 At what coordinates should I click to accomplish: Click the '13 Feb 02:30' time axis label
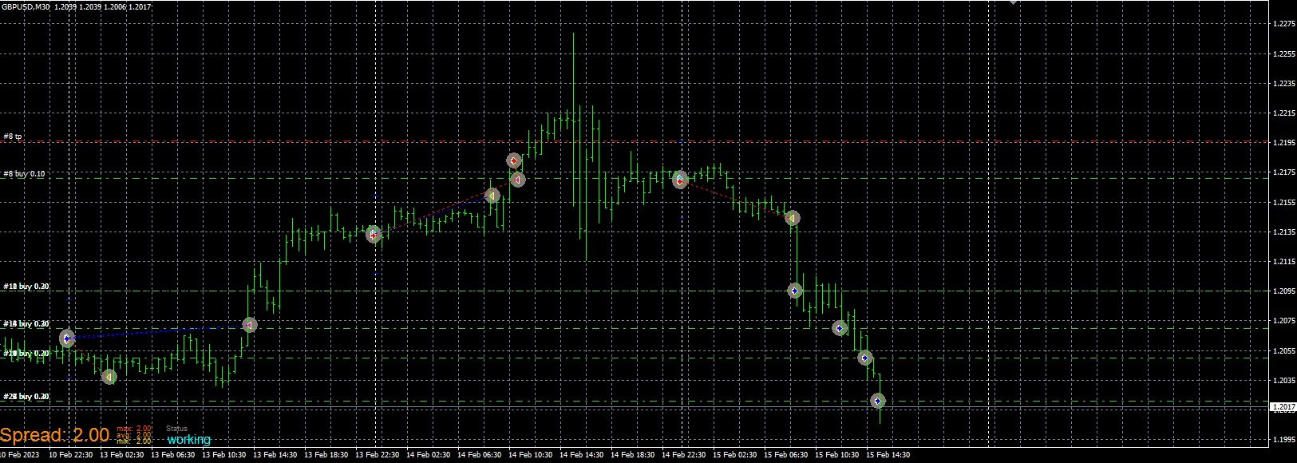click(122, 455)
